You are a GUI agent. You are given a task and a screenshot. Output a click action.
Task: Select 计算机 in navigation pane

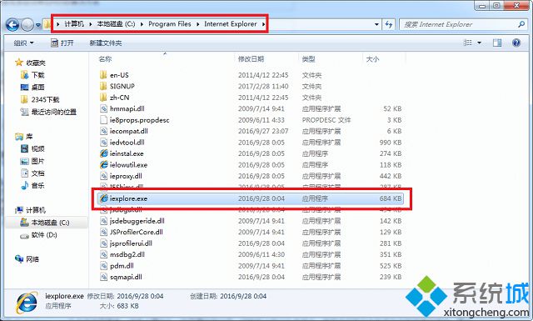point(31,210)
